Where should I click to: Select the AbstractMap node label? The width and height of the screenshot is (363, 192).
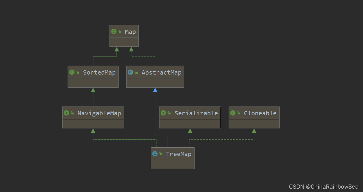[161, 72]
